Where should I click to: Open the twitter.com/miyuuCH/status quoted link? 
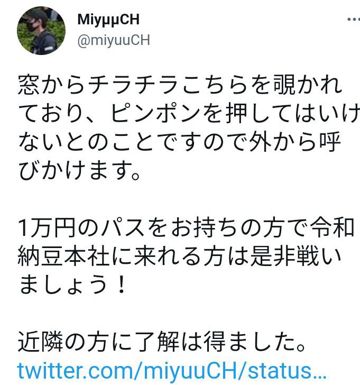coord(172,370)
